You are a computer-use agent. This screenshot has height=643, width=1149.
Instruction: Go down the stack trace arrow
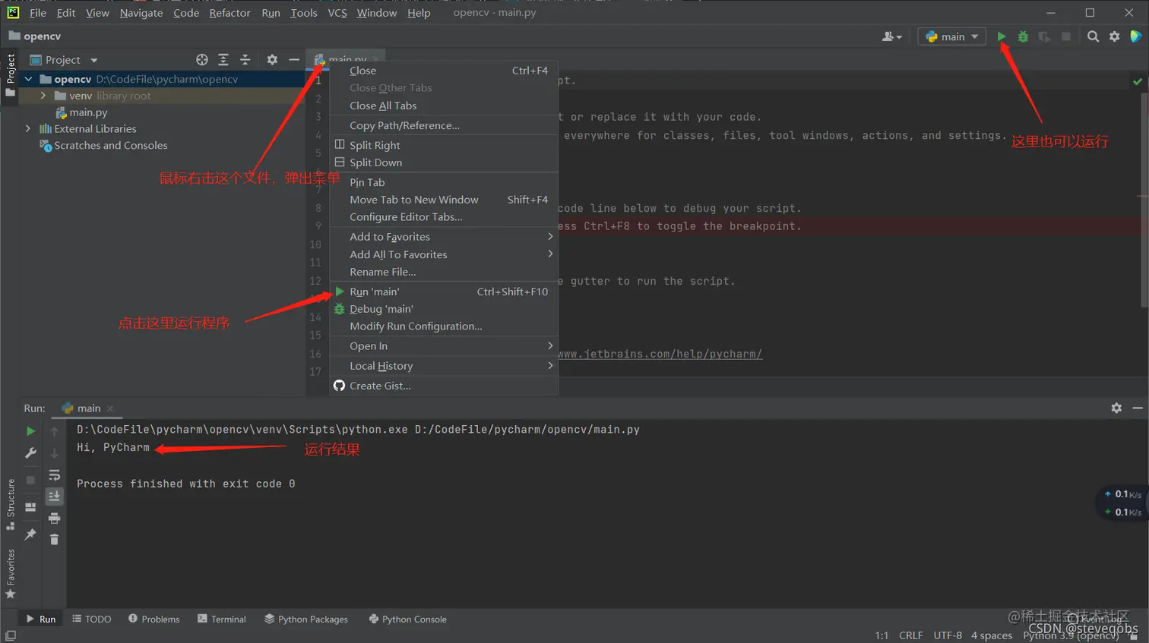tap(54, 453)
